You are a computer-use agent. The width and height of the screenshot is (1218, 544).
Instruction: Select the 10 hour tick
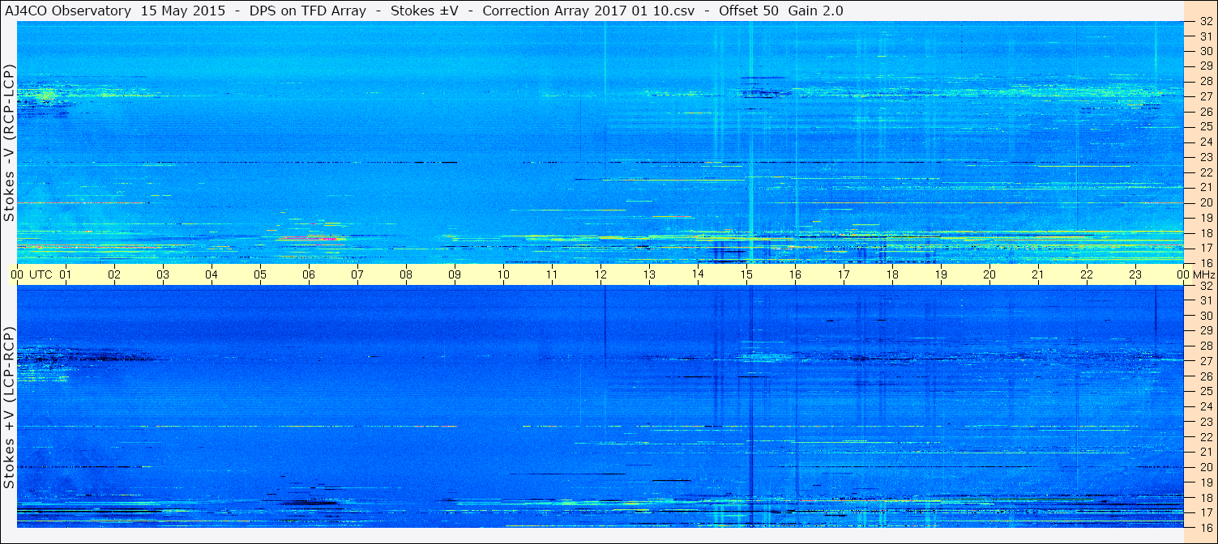point(503,275)
